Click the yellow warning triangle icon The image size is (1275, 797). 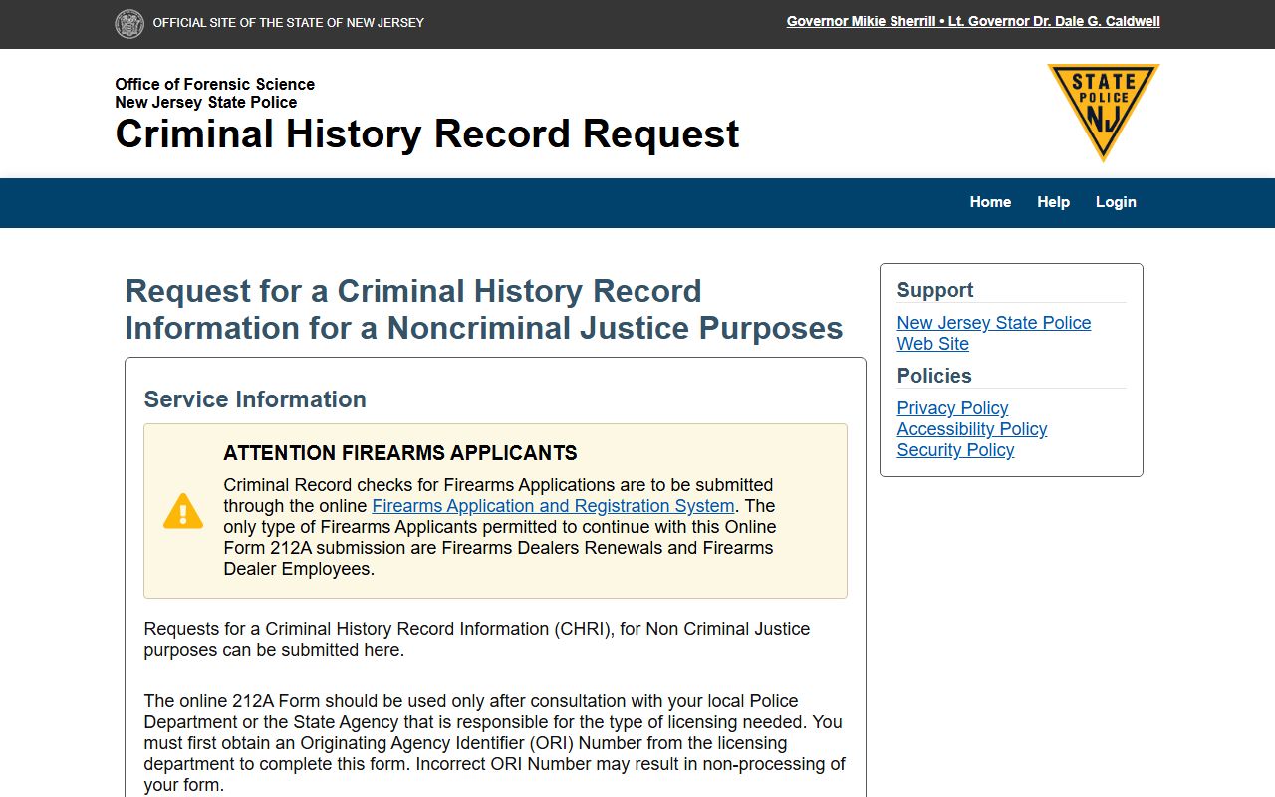point(183,511)
